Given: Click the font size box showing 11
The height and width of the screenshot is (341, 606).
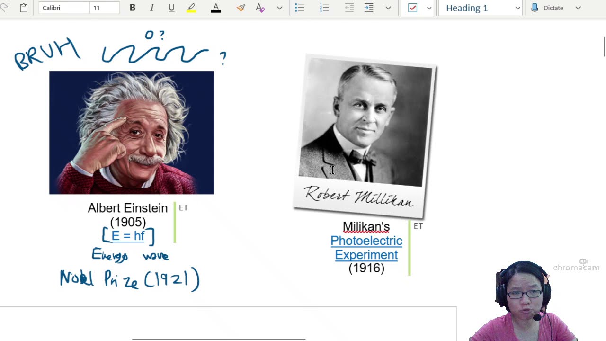Looking at the screenshot, I should tap(105, 8).
